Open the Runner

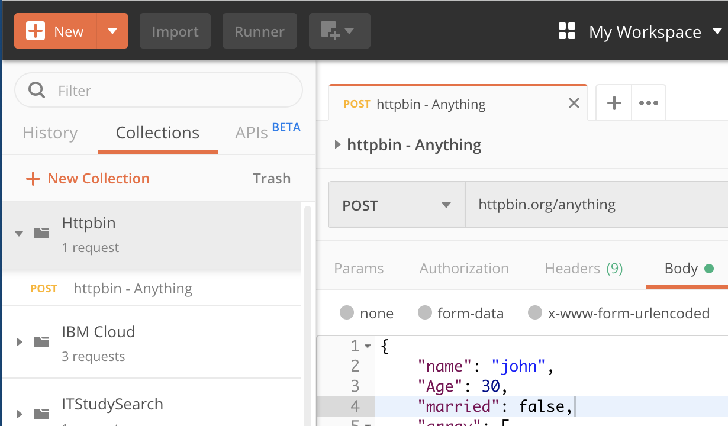(x=260, y=31)
